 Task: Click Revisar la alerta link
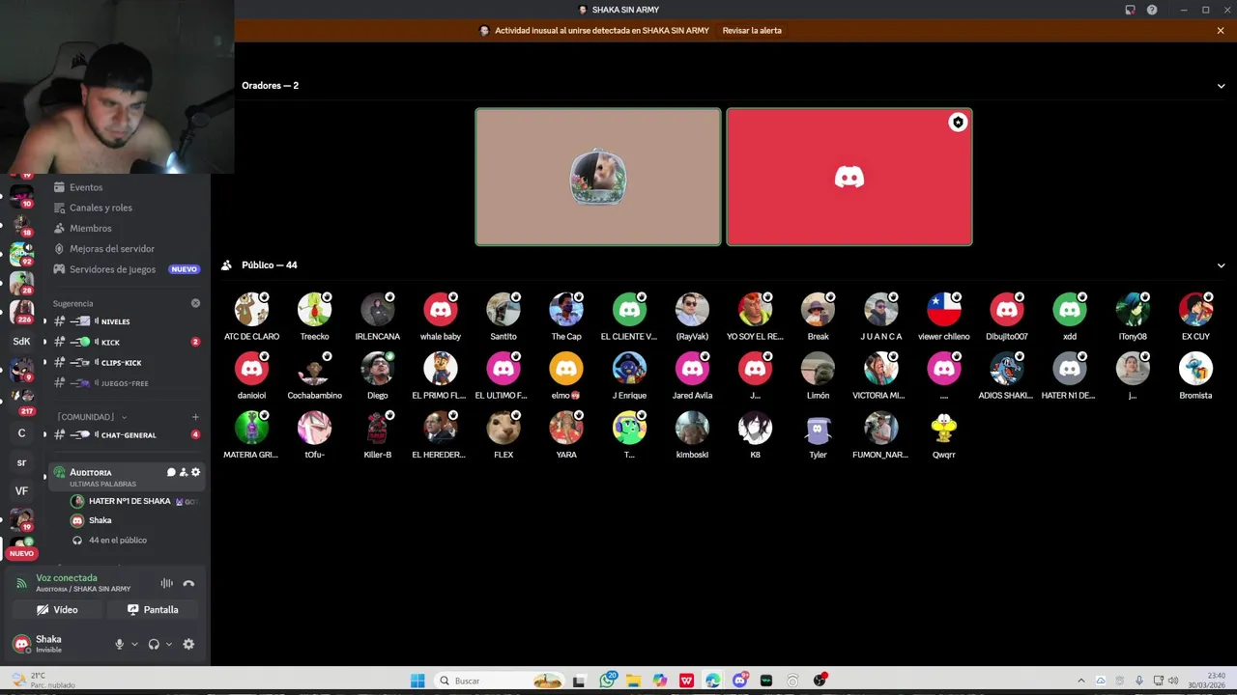(x=752, y=31)
